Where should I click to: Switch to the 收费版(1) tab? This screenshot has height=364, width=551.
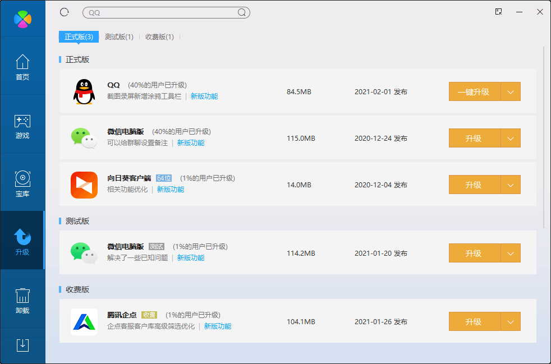pyautogui.click(x=159, y=37)
